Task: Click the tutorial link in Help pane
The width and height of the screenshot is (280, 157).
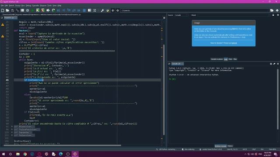Action: [234, 43]
